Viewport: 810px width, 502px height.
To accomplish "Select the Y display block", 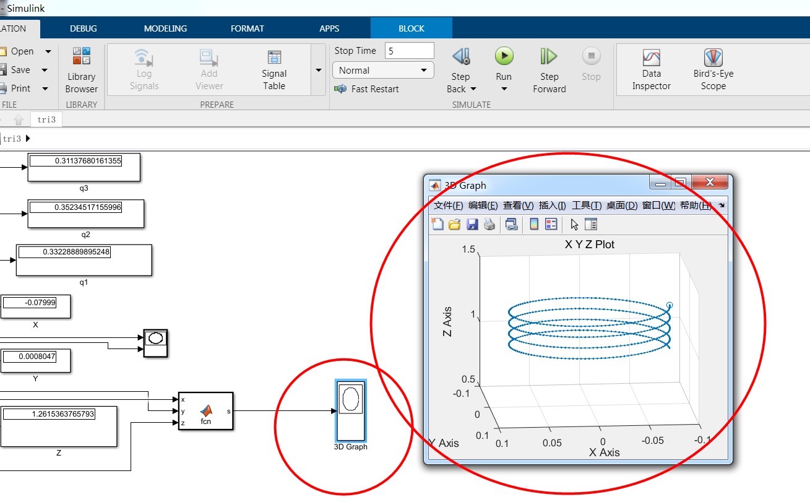I will tap(35, 360).
